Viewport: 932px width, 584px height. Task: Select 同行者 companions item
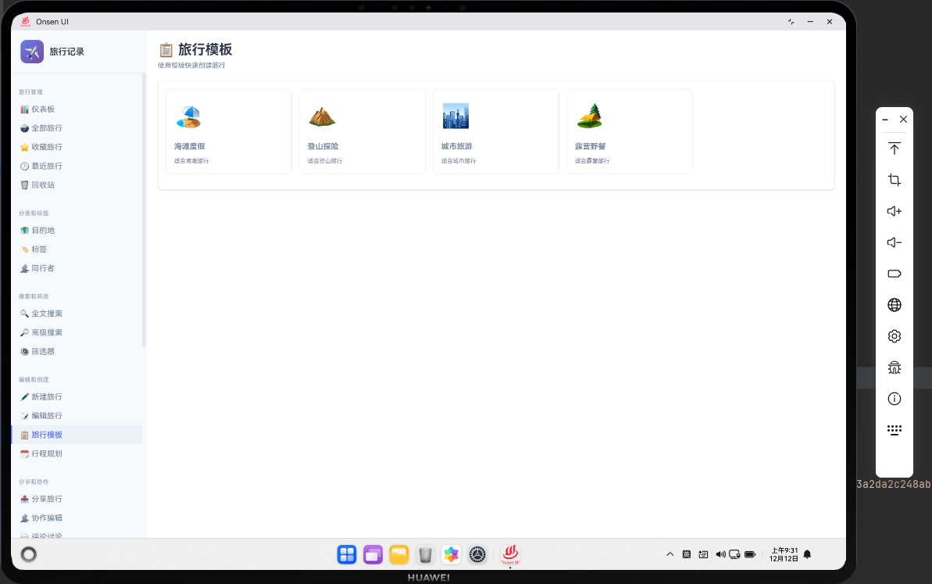(x=77, y=268)
